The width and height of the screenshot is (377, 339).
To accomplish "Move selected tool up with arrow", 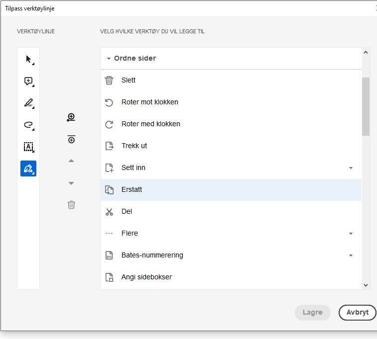I will 71,161.
